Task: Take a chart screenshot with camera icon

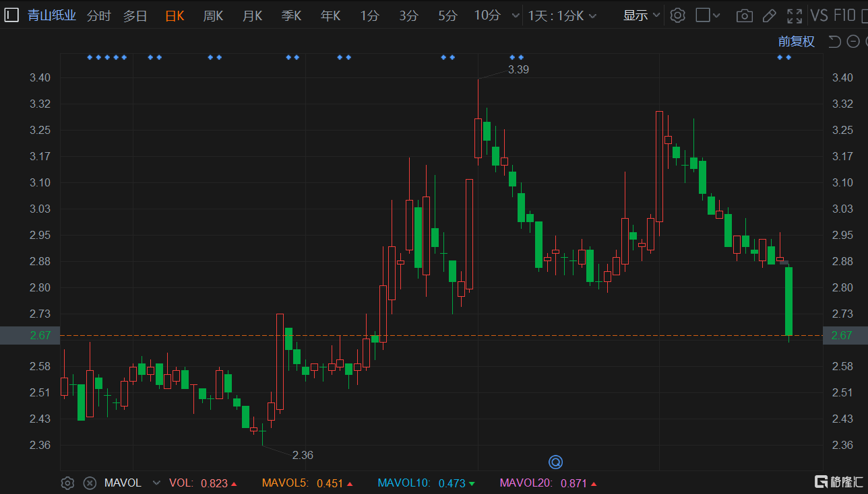Action: [x=744, y=15]
